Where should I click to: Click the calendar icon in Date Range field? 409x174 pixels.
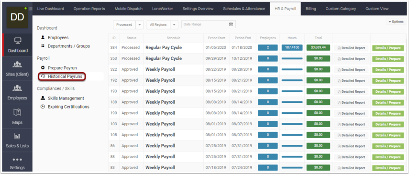click(231, 24)
